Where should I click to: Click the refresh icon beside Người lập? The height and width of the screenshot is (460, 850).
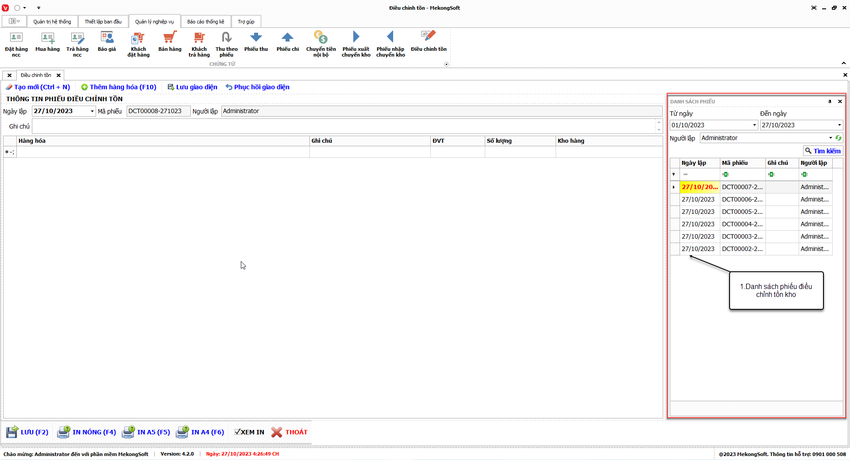point(838,138)
